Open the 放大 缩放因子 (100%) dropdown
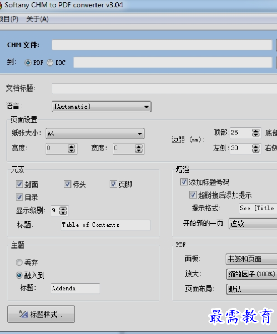 tap(251, 274)
